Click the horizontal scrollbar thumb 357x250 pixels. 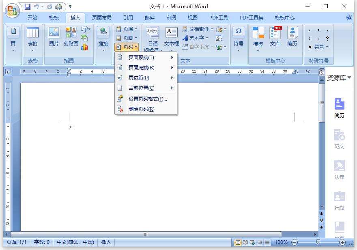point(146,234)
